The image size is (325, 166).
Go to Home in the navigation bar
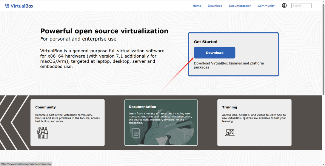tap(197, 6)
